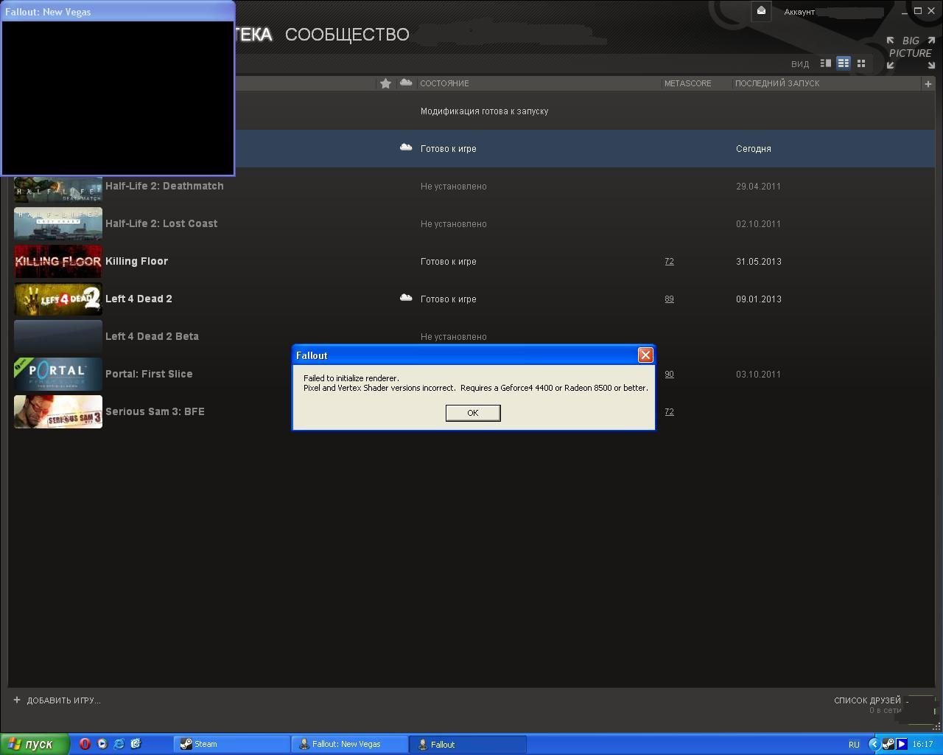Open Serious Sam 3 metascore 72 link
The image size is (943, 755).
tap(669, 412)
